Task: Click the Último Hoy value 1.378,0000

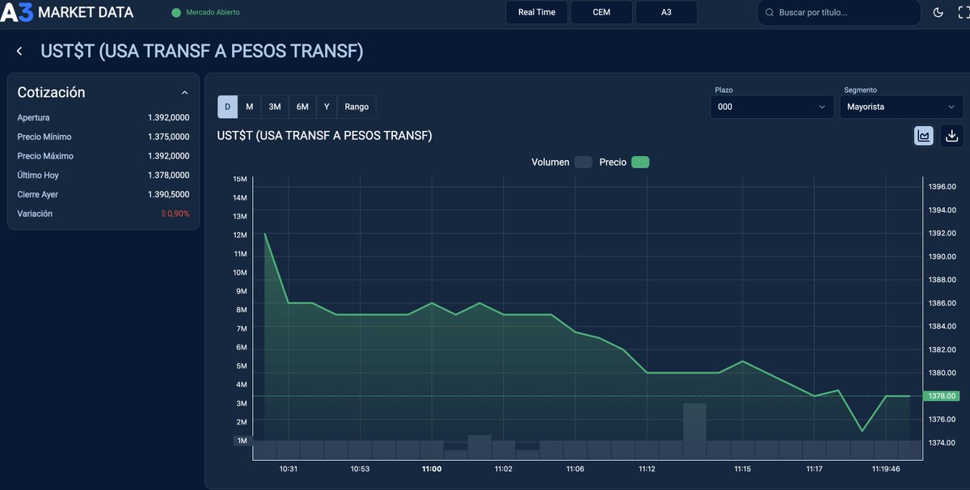Action: (168, 175)
